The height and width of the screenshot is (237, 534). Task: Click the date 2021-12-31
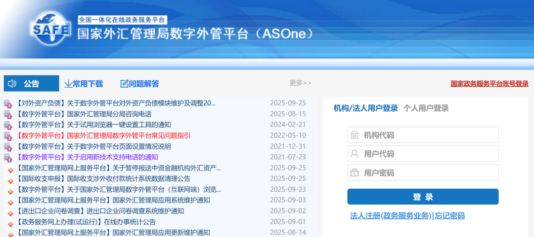coord(288,147)
